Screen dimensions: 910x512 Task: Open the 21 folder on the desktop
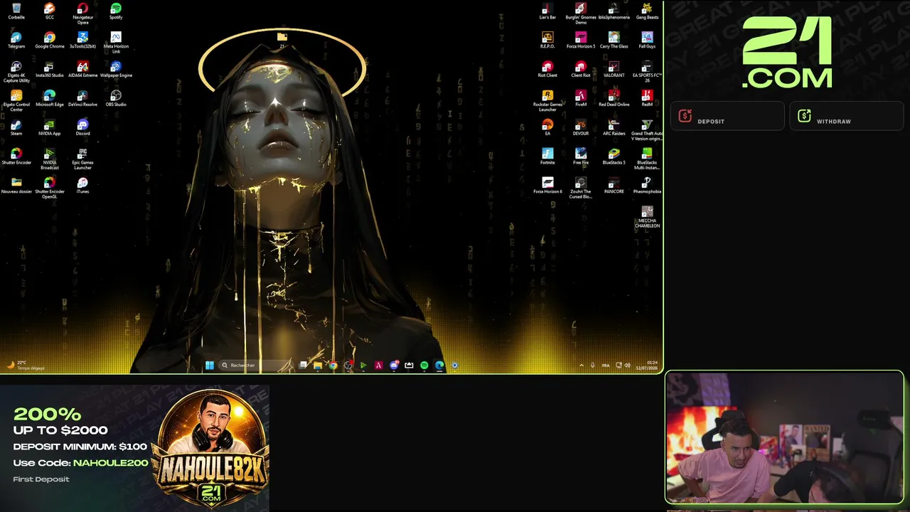(x=282, y=39)
